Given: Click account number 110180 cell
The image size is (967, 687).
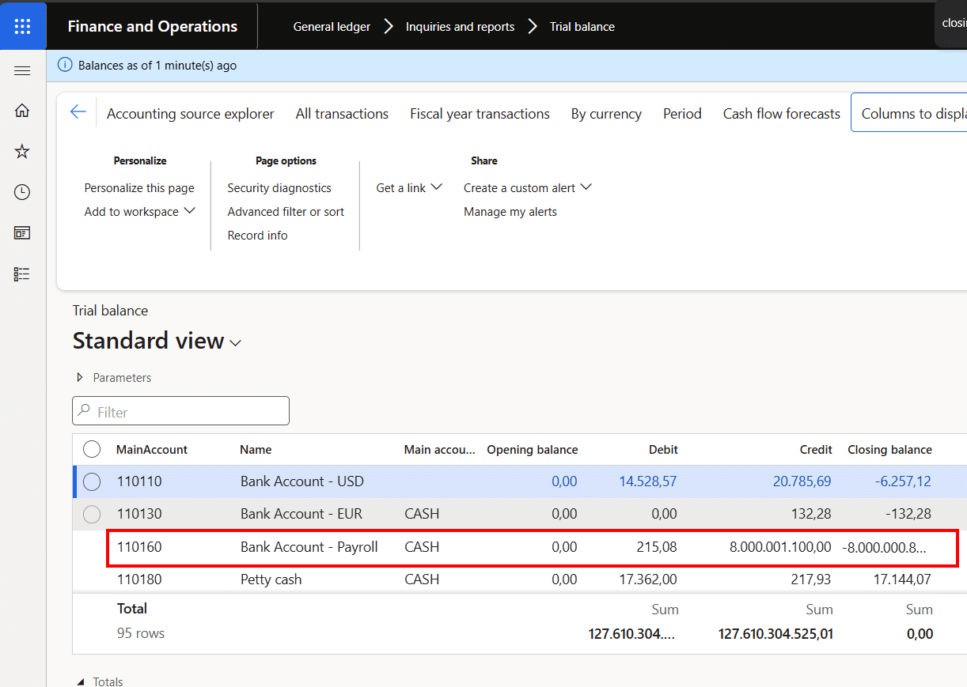Looking at the screenshot, I should click(139, 579).
